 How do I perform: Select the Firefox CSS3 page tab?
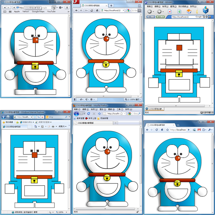(94, 123)
